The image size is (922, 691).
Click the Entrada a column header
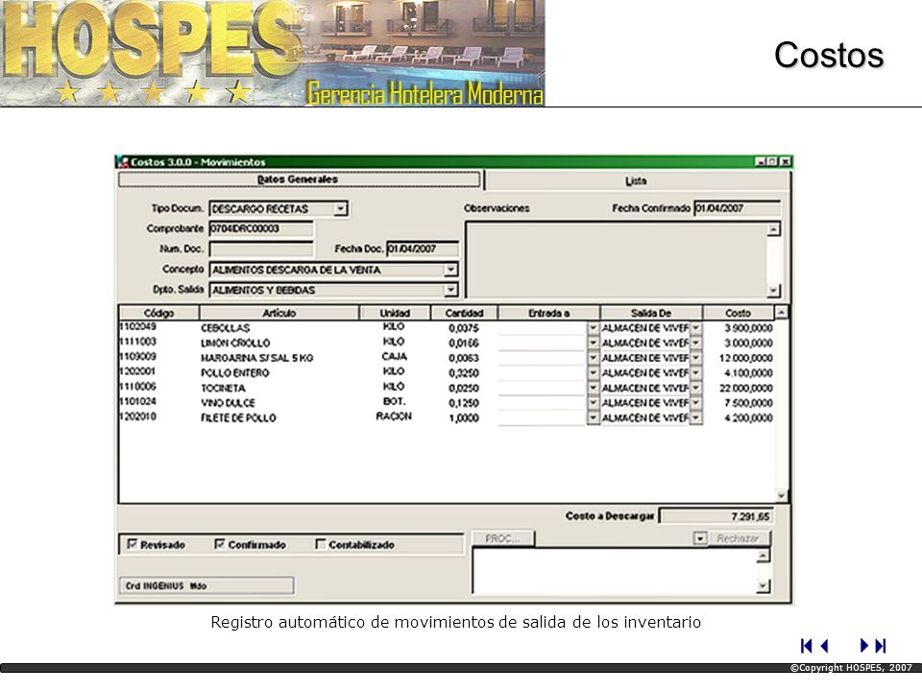[548, 313]
